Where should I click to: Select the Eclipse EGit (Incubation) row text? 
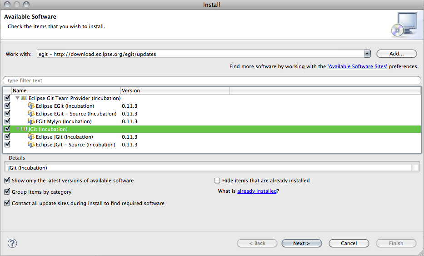pyautogui.click(x=65, y=106)
